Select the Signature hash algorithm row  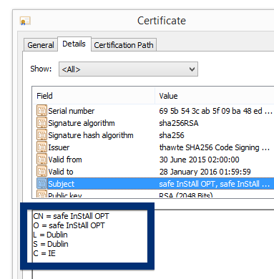point(155,135)
